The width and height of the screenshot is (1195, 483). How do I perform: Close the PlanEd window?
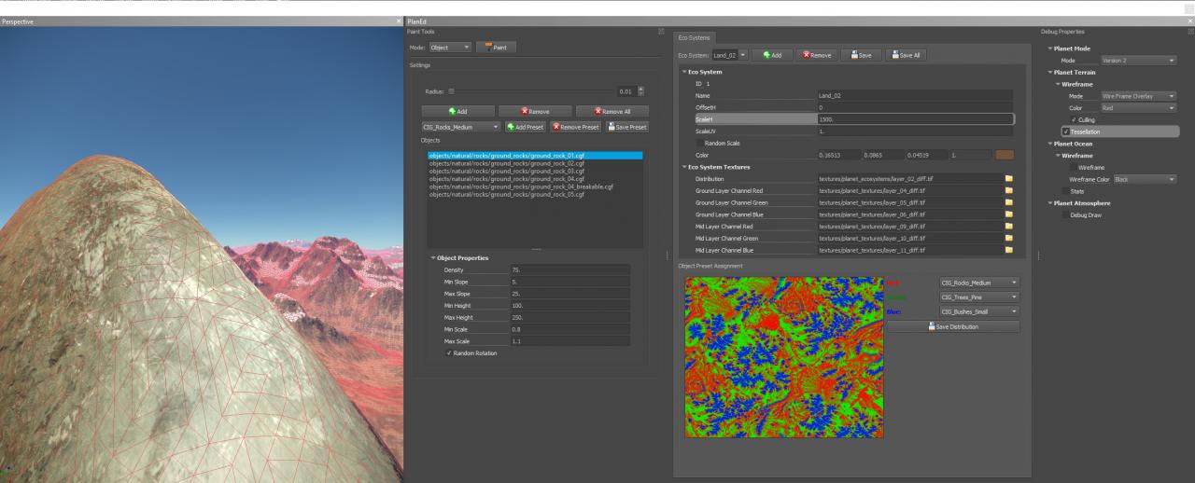(x=1189, y=21)
